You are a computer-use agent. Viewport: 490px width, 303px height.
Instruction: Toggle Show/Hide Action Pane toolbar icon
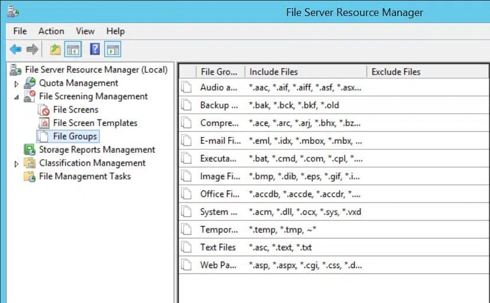pos(112,50)
